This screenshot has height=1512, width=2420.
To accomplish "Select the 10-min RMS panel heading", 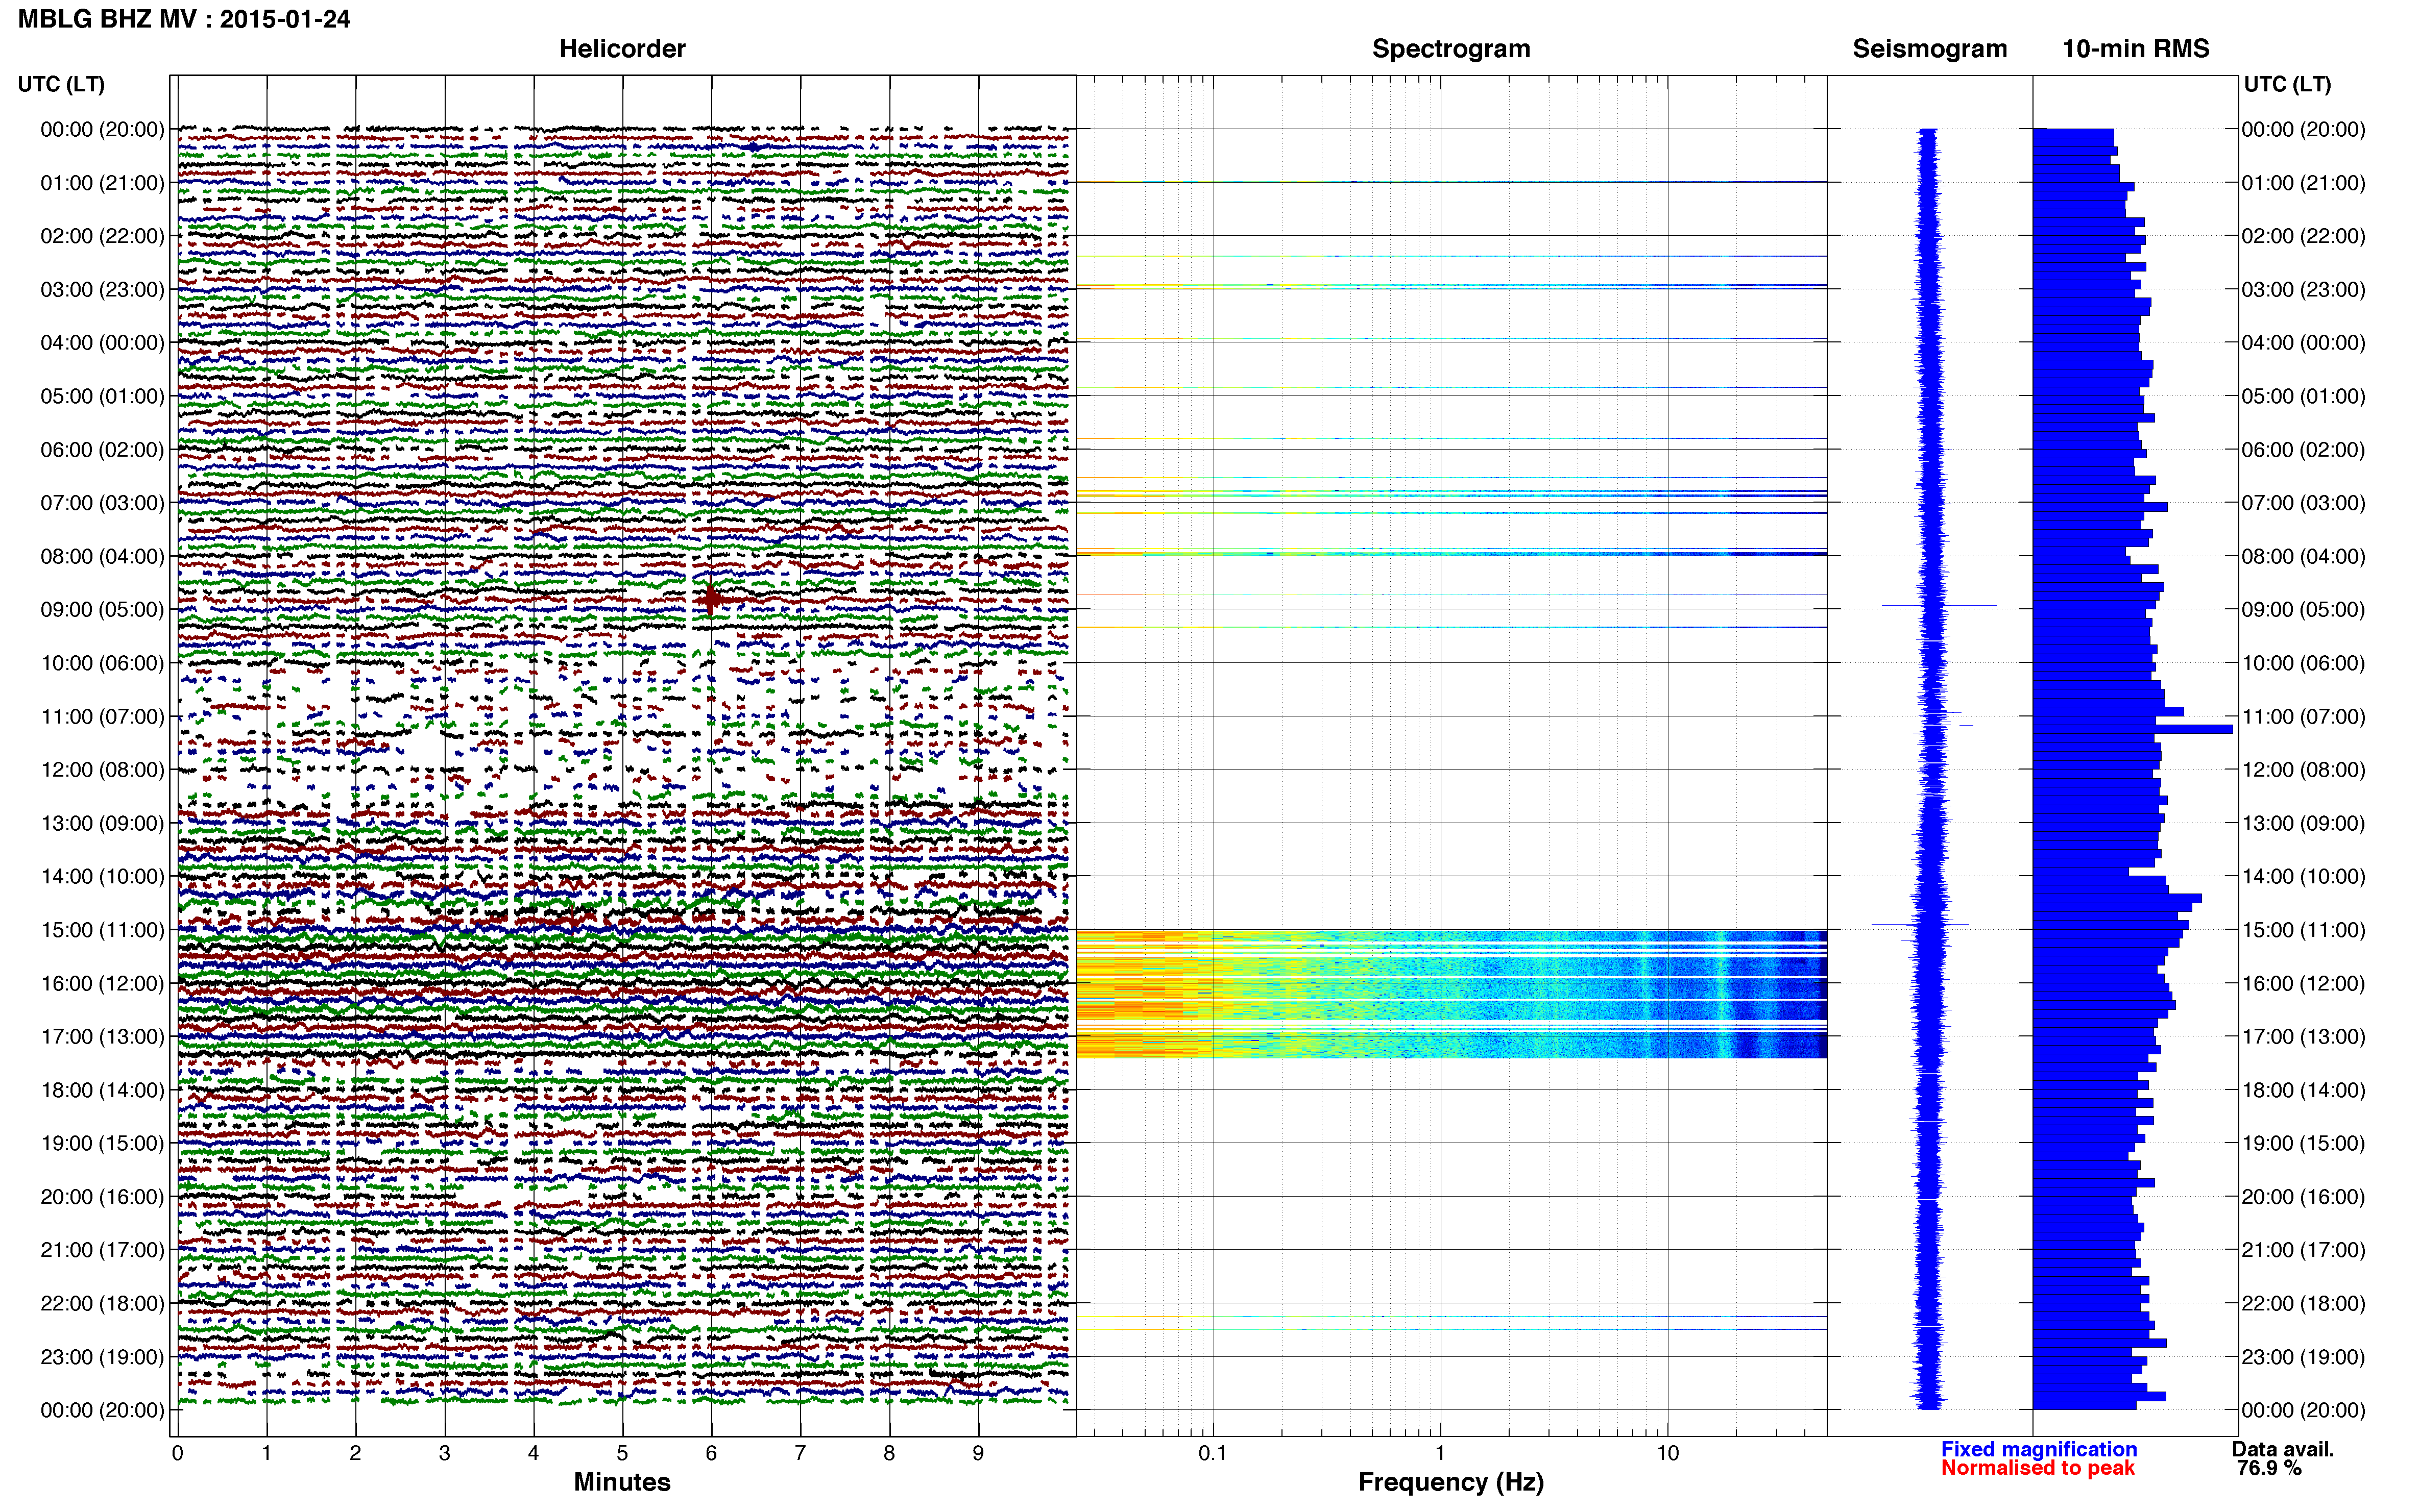I will (x=2135, y=48).
